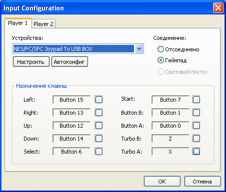Viewport: 226px width, 192px height.
Task: Cancel with the Отмена button
Action: coord(202,182)
